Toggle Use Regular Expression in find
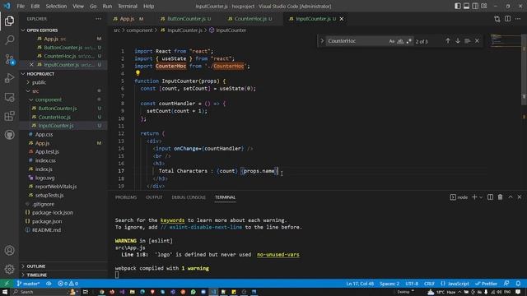Viewport: 527px width, 296px height. tap(408, 41)
